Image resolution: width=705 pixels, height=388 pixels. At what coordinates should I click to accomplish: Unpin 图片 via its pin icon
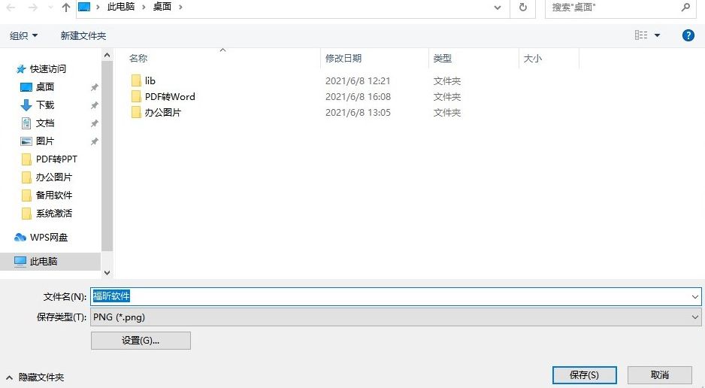95,141
